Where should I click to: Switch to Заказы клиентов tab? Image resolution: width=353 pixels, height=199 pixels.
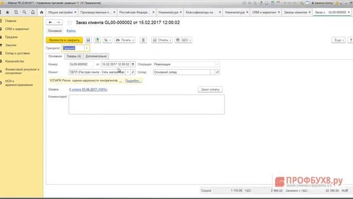295,12
